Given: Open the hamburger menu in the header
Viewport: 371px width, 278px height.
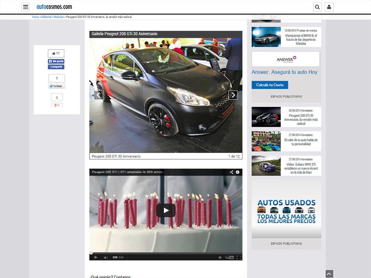Looking at the screenshot, I should pos(26,7).
